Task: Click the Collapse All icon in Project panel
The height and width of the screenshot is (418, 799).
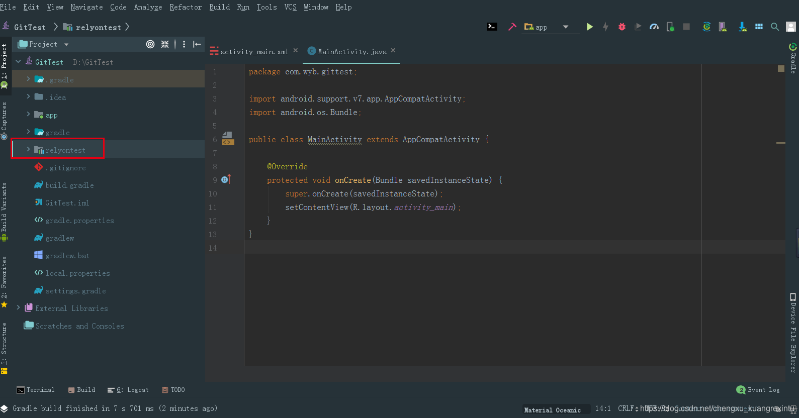Action: tap(165, 44)
